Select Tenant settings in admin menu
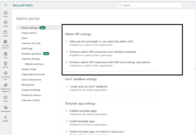Screen dimensions: 196x135 [38, 28]
